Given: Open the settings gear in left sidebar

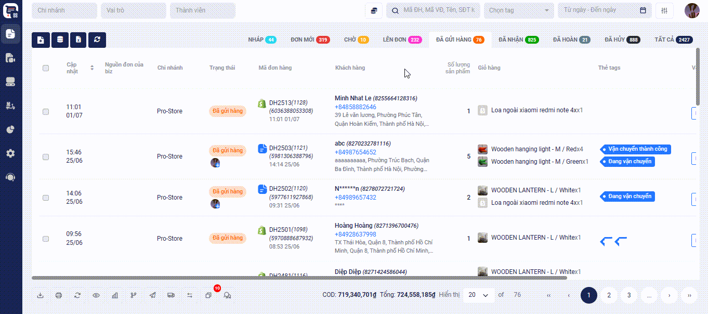Looking at the screenshot, I should click(10, 153).
